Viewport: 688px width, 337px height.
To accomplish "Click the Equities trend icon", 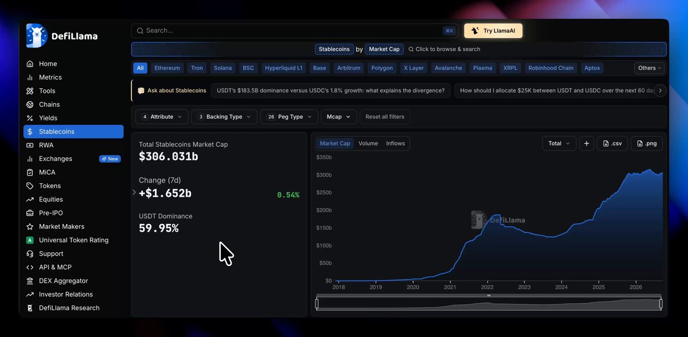I will click(30, 199).
